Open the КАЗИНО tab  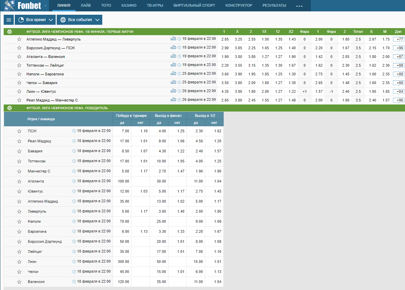coord(129,5)
